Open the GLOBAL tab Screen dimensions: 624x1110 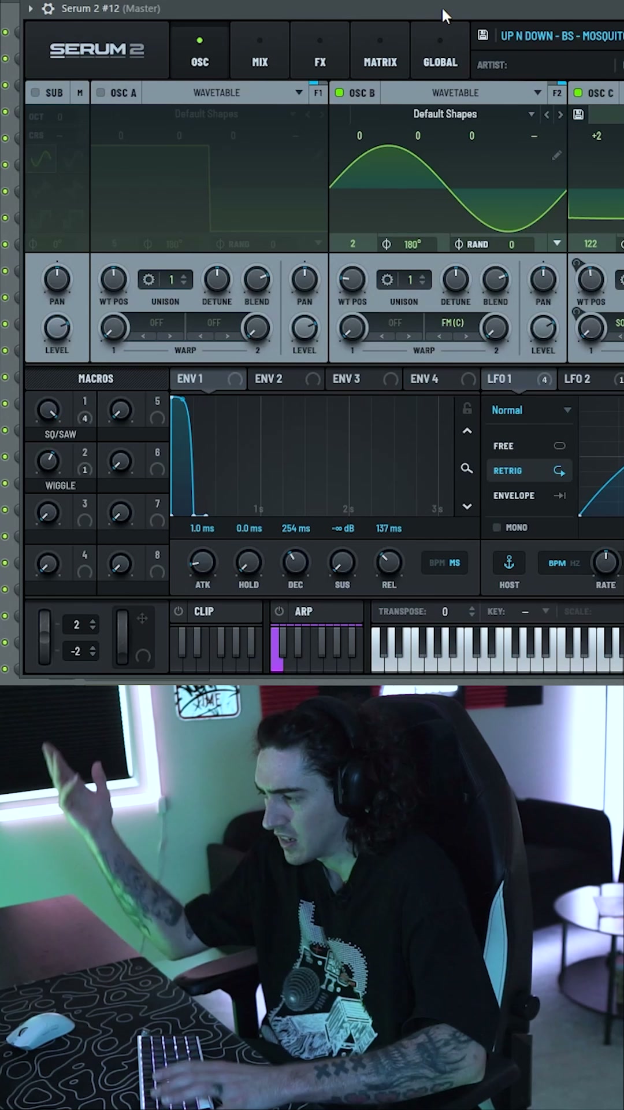[x=440, y=51]
